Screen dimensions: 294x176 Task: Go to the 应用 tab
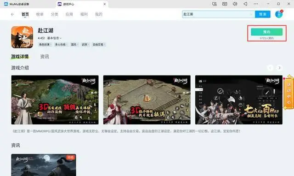(69, 14)
